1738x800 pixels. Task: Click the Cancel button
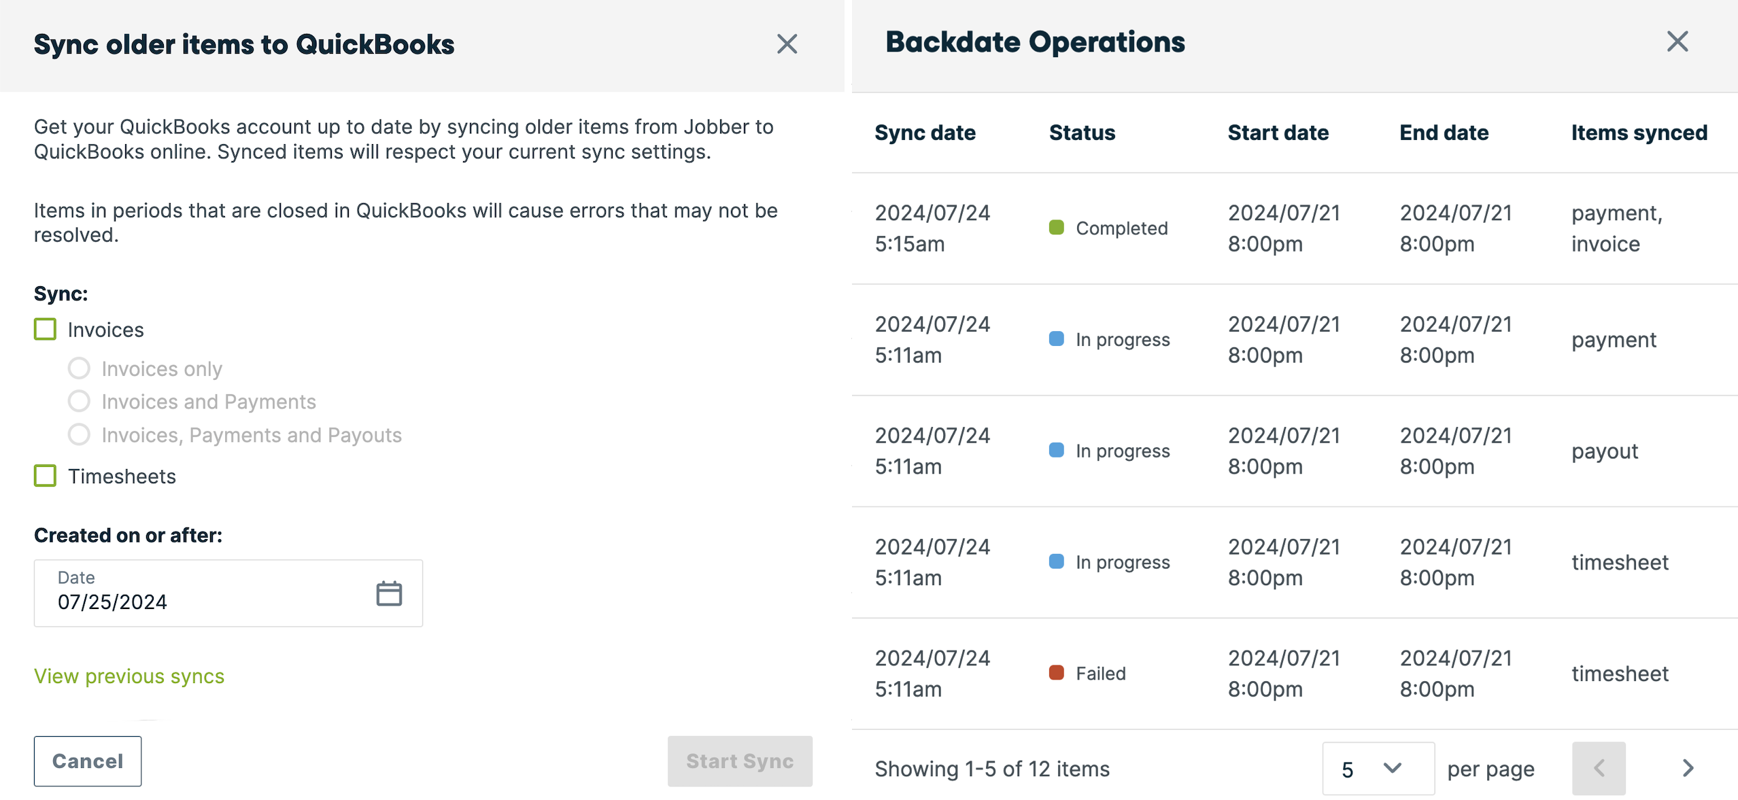coord(87,761)
